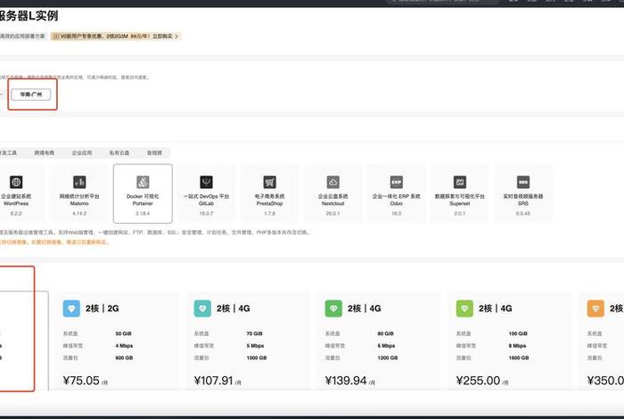Click the ¥75.05 monthly price
Image resolution: width=624 pixels, height=419 pixels.
(86, 381)
